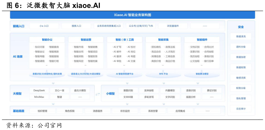The image size is (265, 130).
Task: Select the DeepSeek model box
Action: (x=39, y=90)
